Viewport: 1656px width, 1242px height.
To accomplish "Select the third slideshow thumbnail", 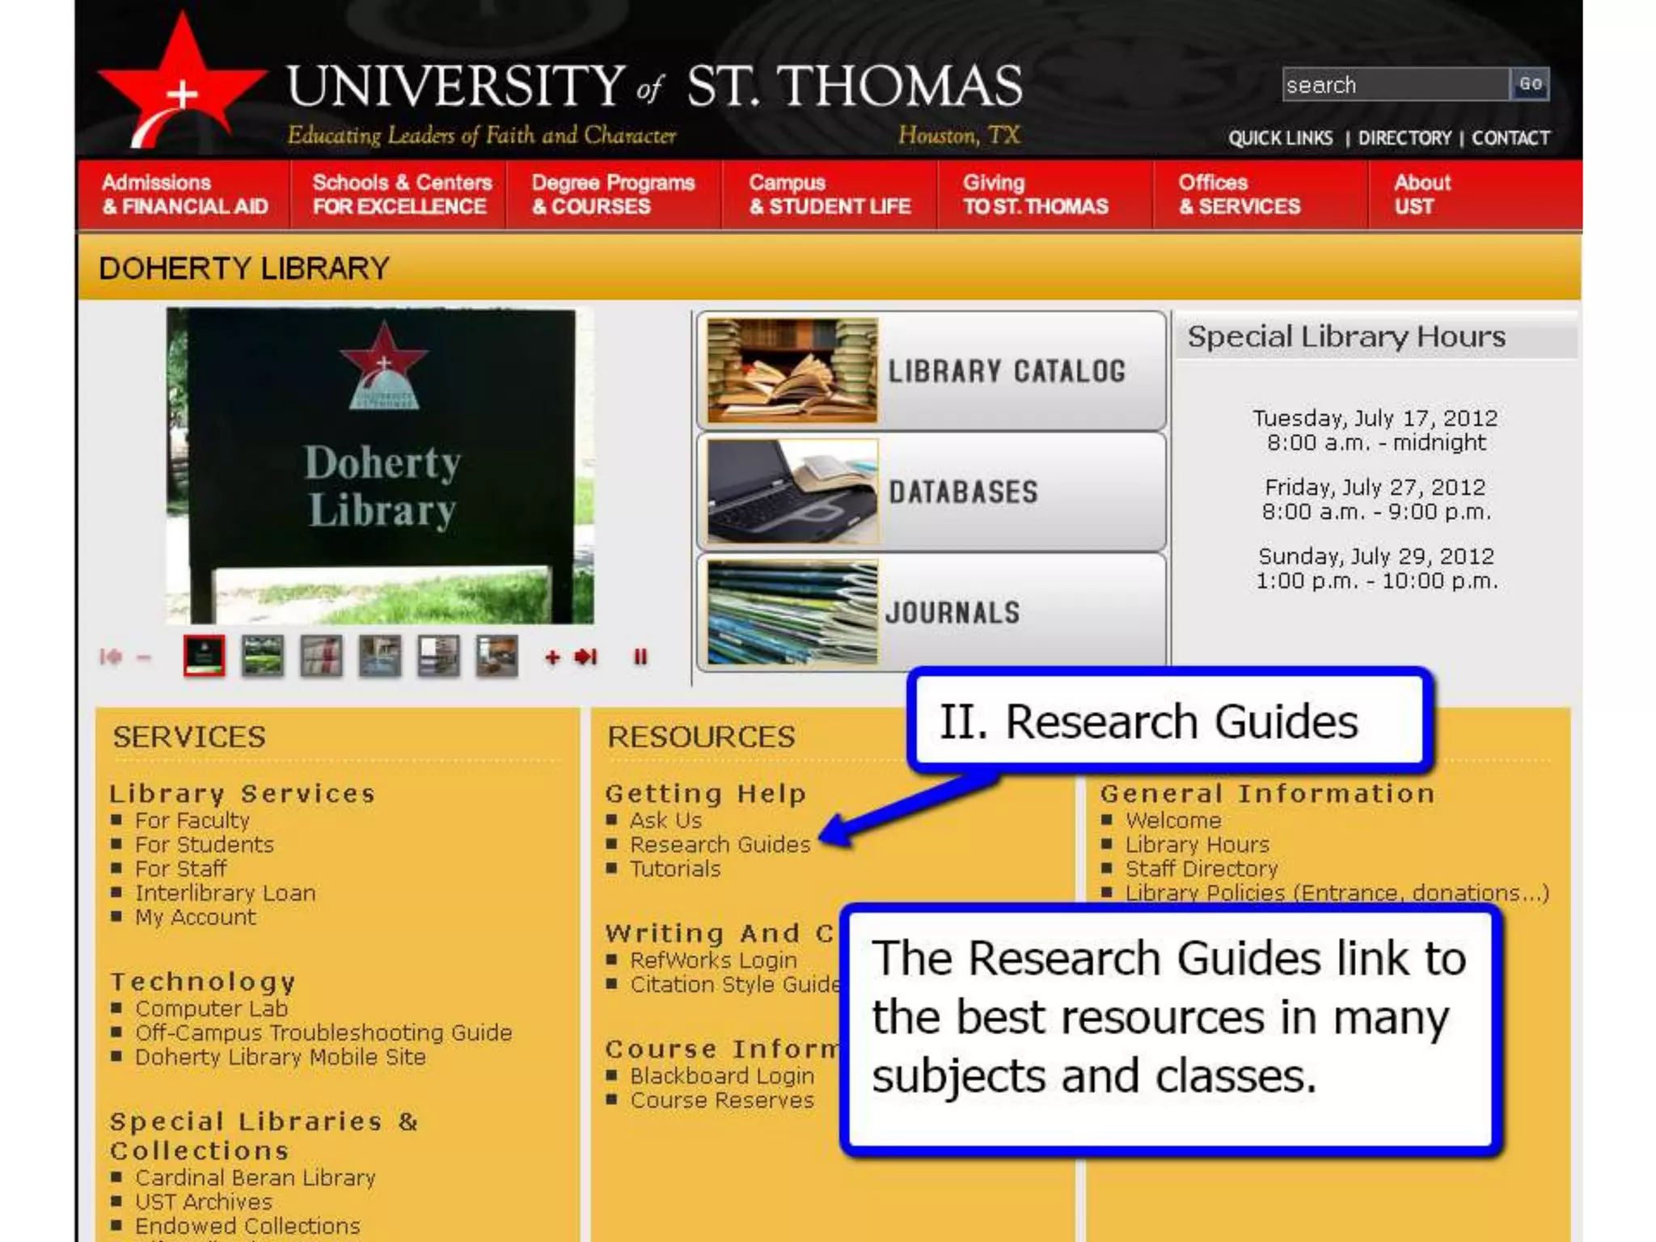I will (321, 655).
